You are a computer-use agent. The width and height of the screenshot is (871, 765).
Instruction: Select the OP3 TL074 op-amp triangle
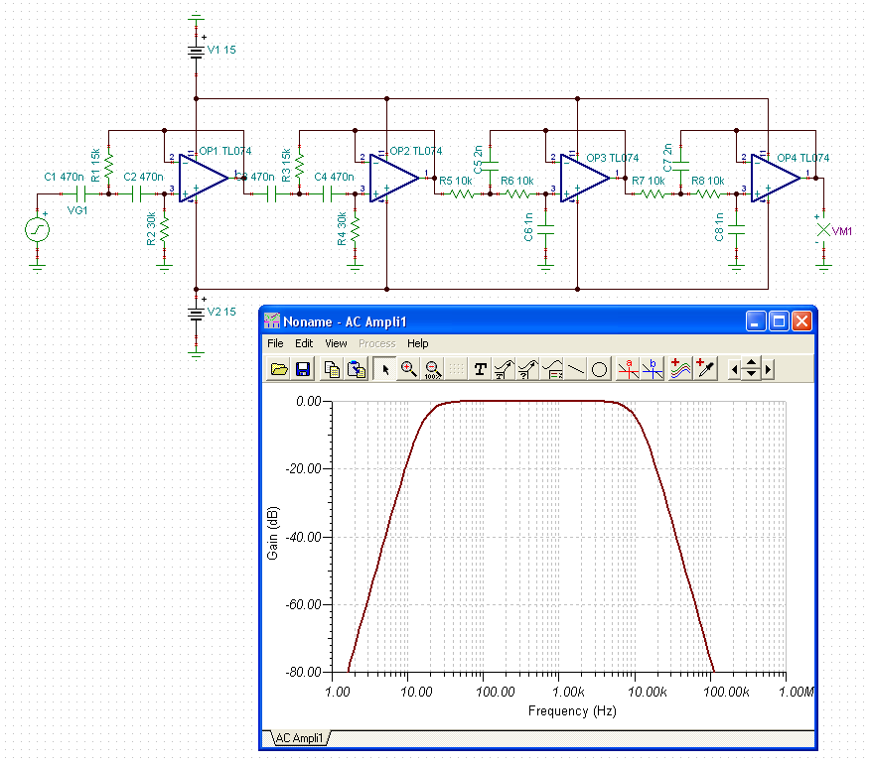pyautogui.click(x=584, y=179)
